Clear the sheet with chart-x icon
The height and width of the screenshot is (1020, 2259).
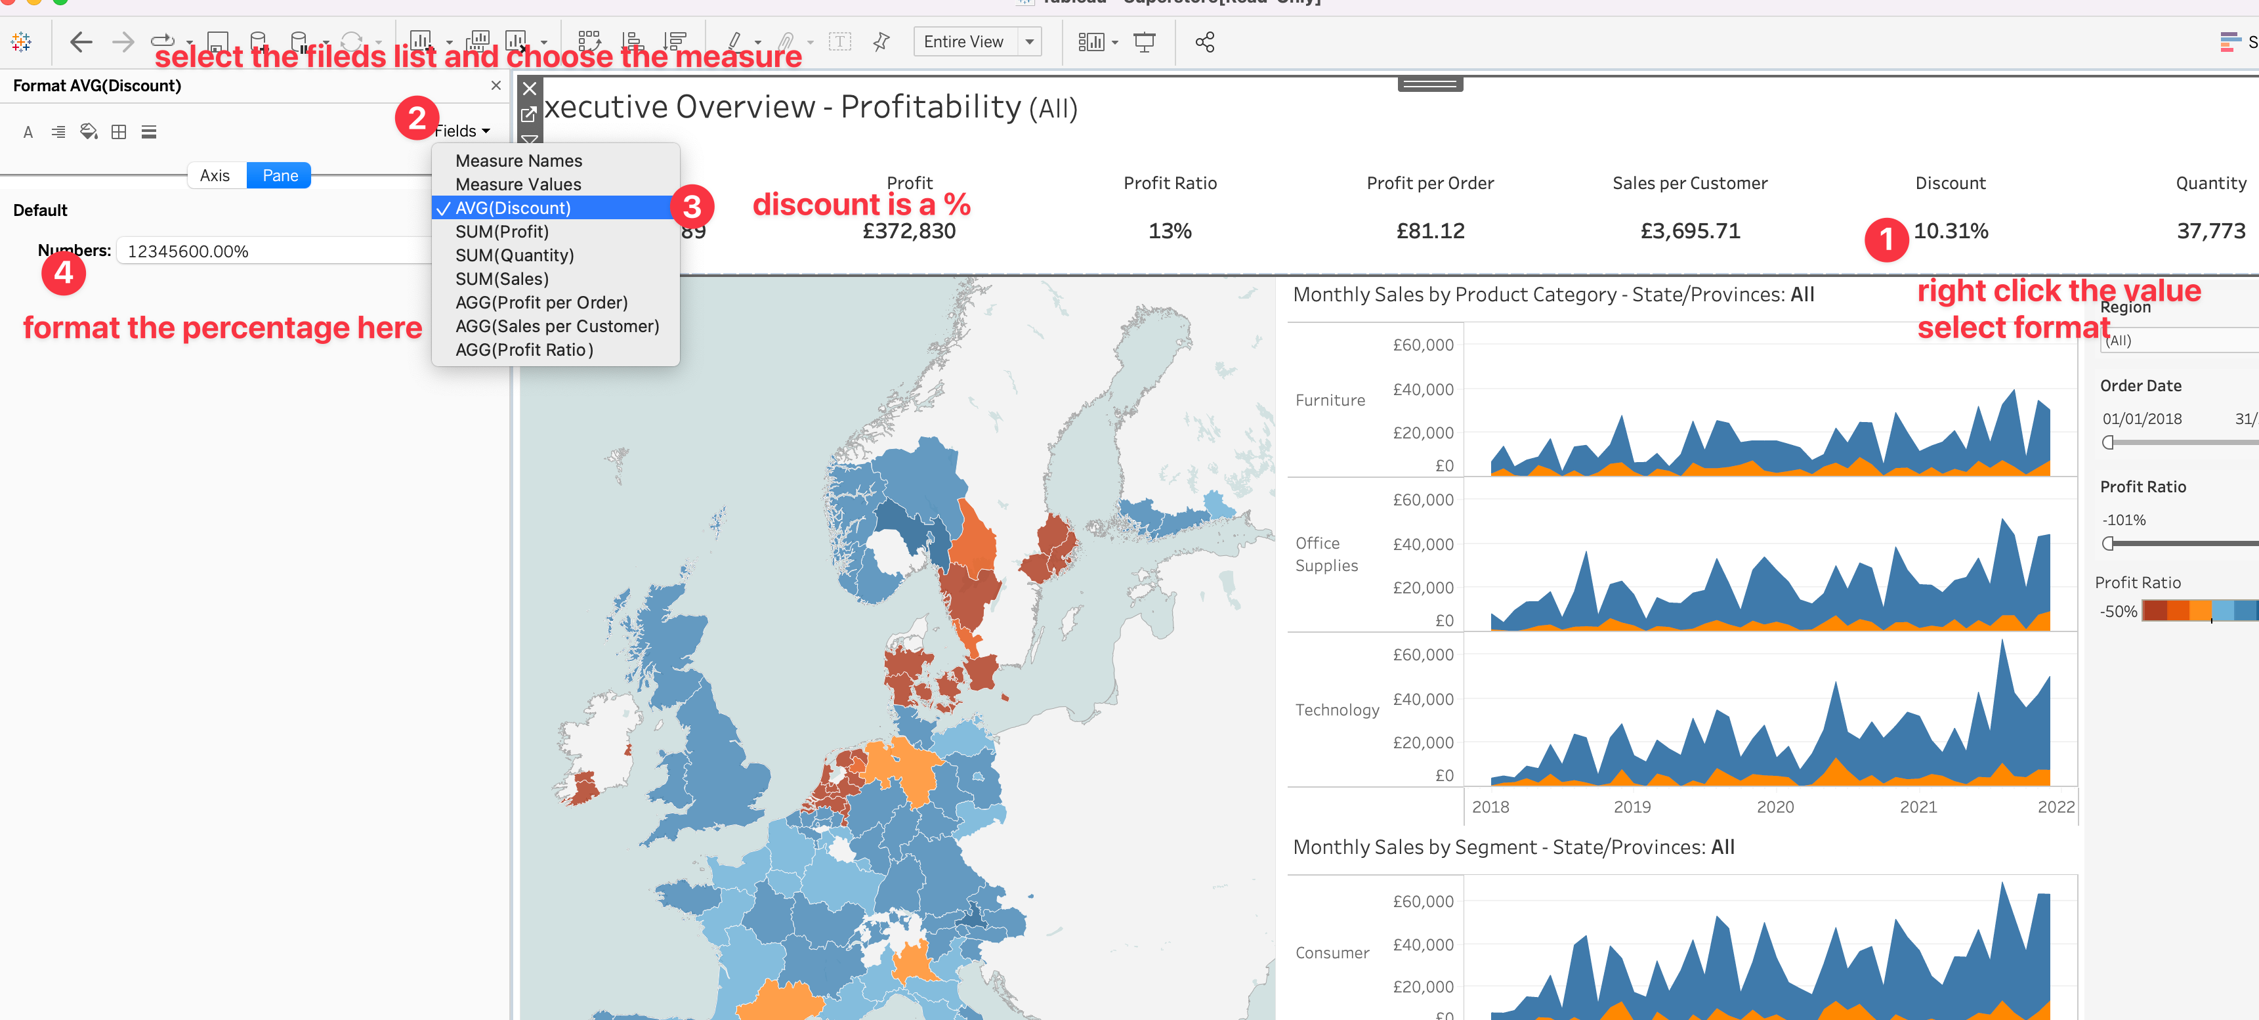coord(517,41)
